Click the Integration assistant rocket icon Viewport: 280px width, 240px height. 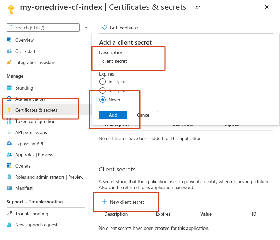click(9, 62)
